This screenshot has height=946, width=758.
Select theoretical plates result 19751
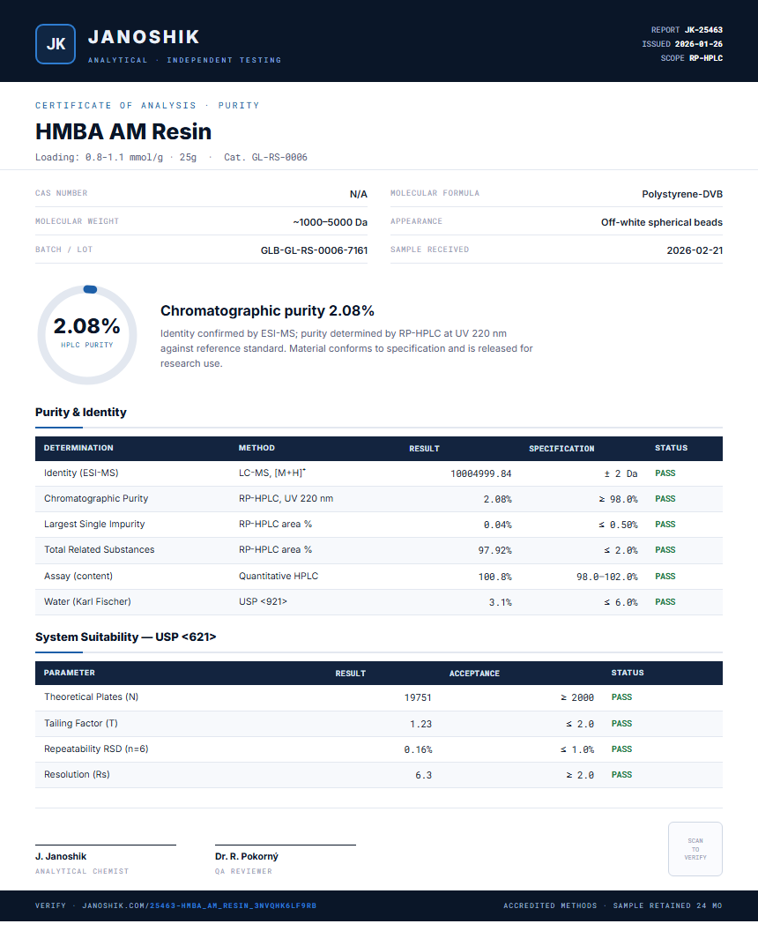[418, 697]
